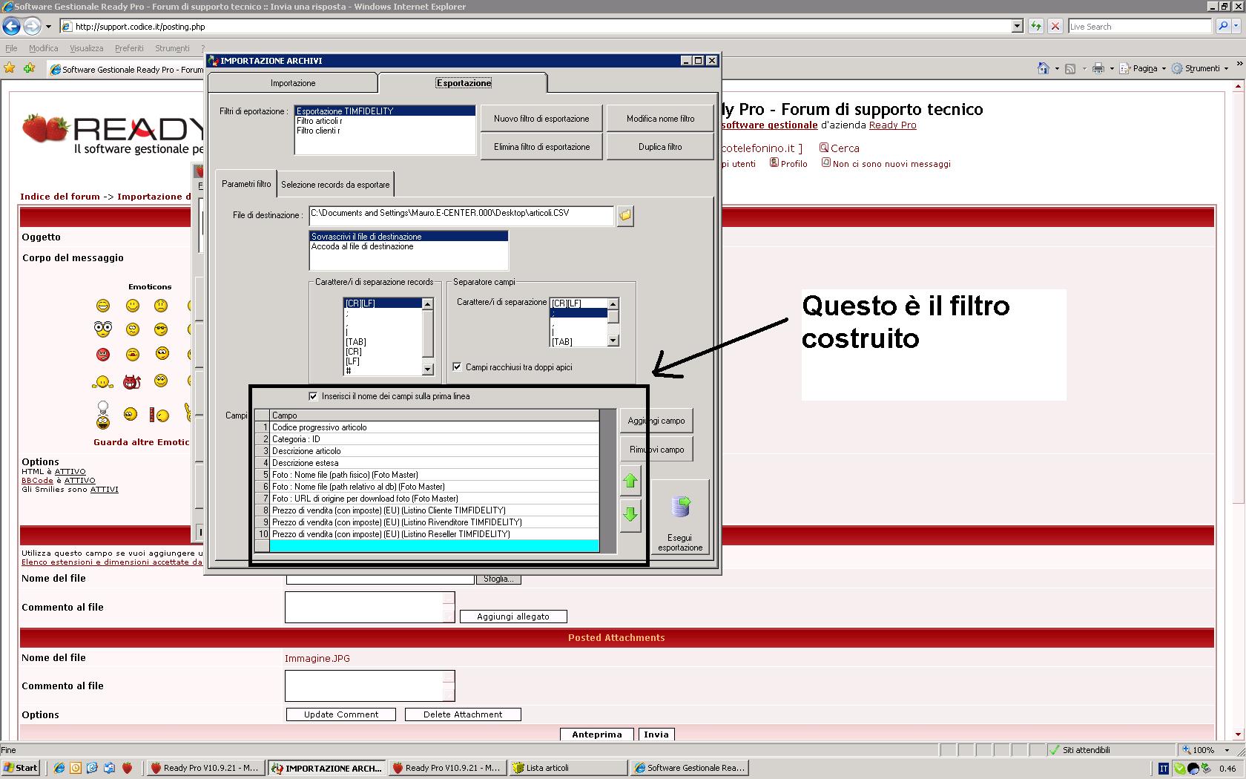Image resolution: width=1246 pixels, height=779 pixels.
Task: Add to favorites with star-plus icon
Action: point(30,68)
